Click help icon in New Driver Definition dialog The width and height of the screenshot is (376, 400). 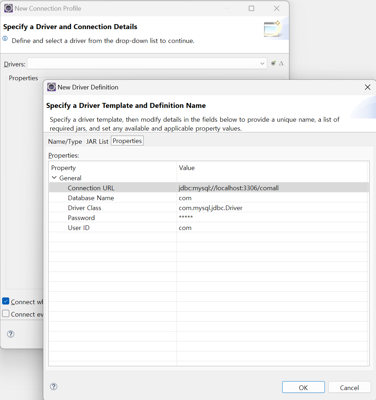(x=54, y=387)
